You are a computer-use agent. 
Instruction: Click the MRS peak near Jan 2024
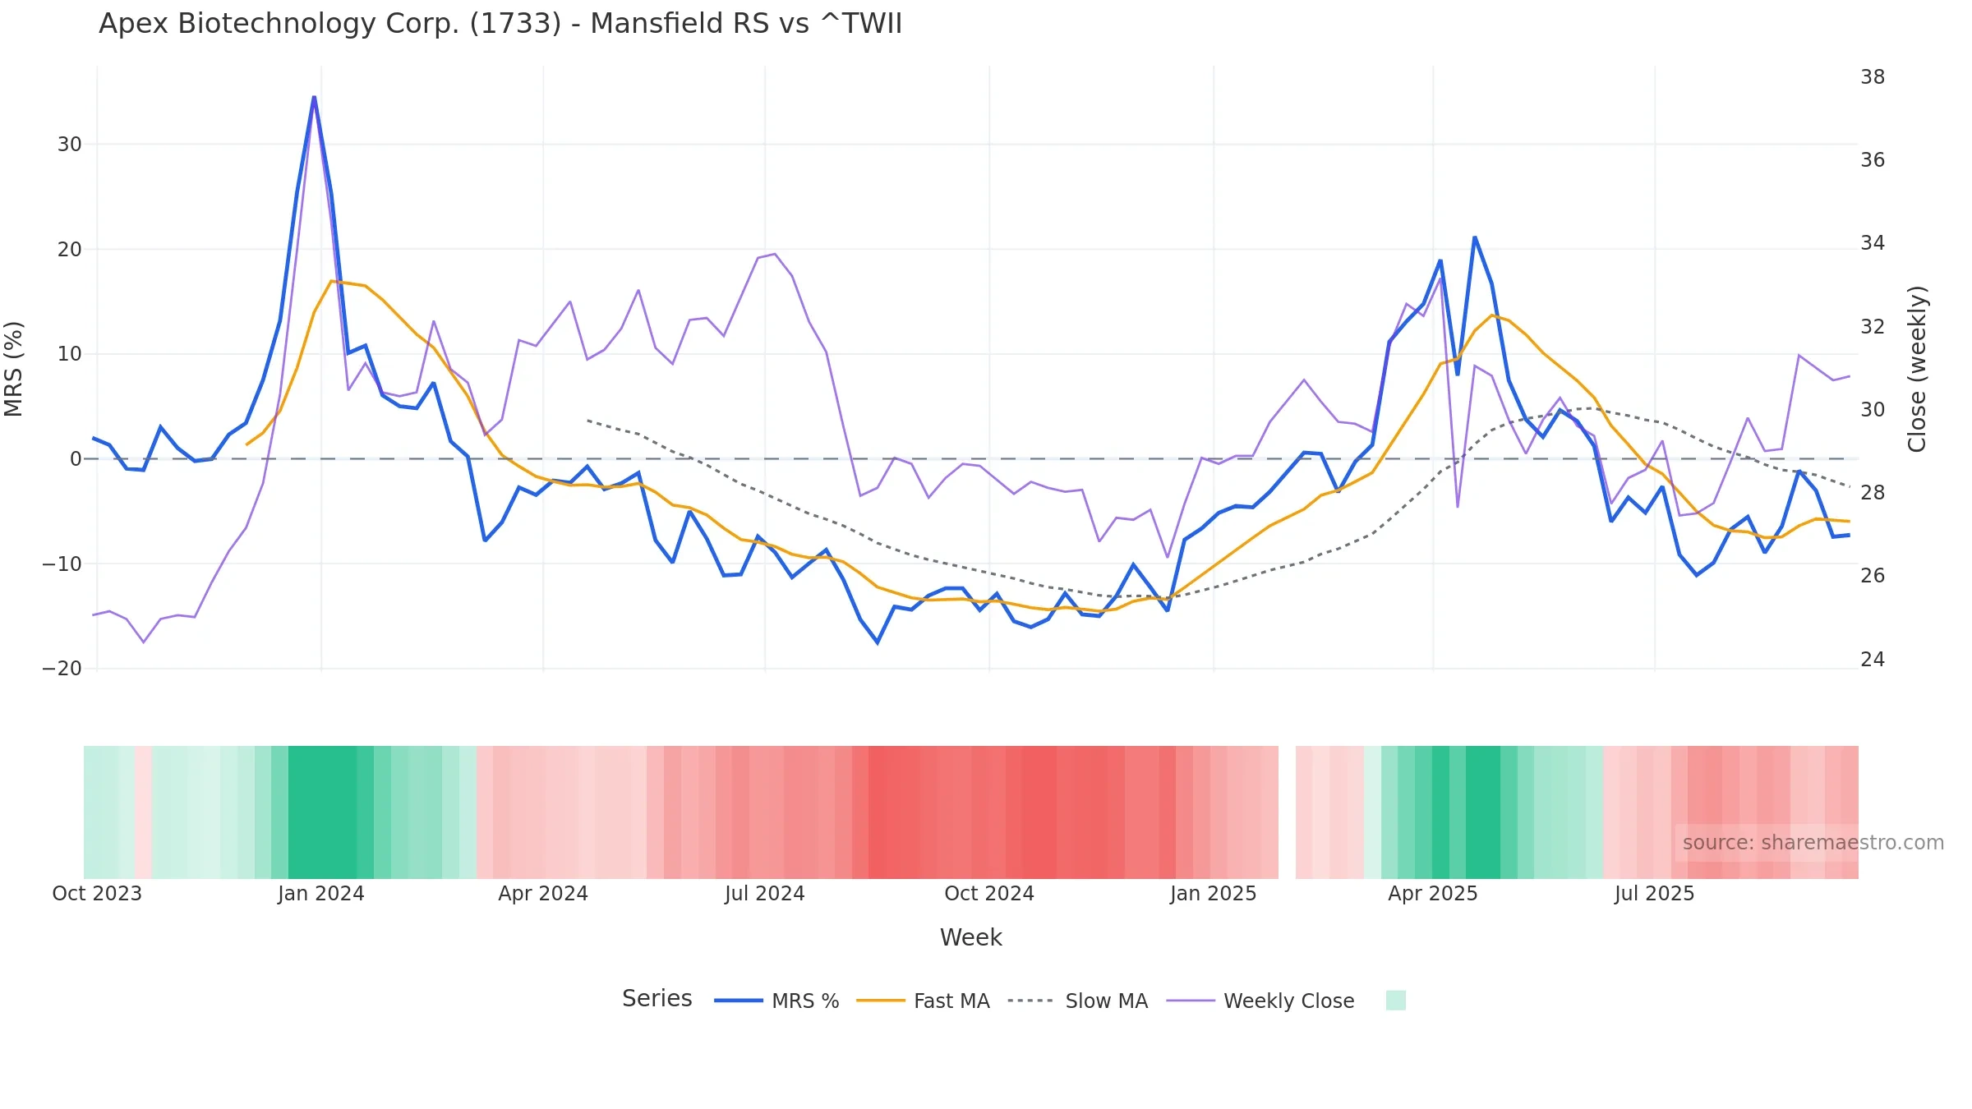pos(314,98)
